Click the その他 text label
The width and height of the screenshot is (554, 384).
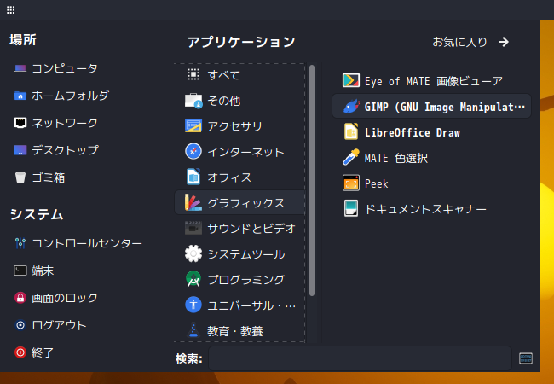pos(224,102)
